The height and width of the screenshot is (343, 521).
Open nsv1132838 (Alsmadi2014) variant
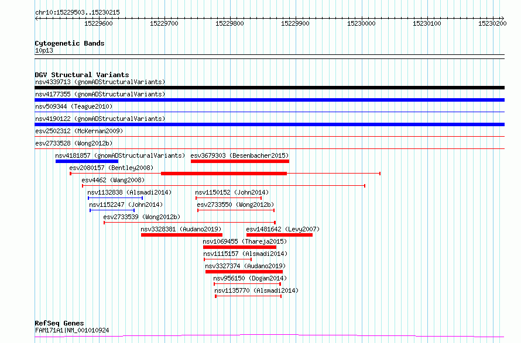129,192
